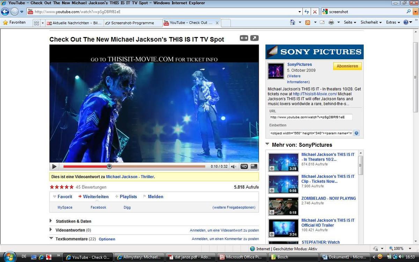The image size is (419, 262).
Task: Switch player to fullscreen via the rectangle icon
Action: 254,167
